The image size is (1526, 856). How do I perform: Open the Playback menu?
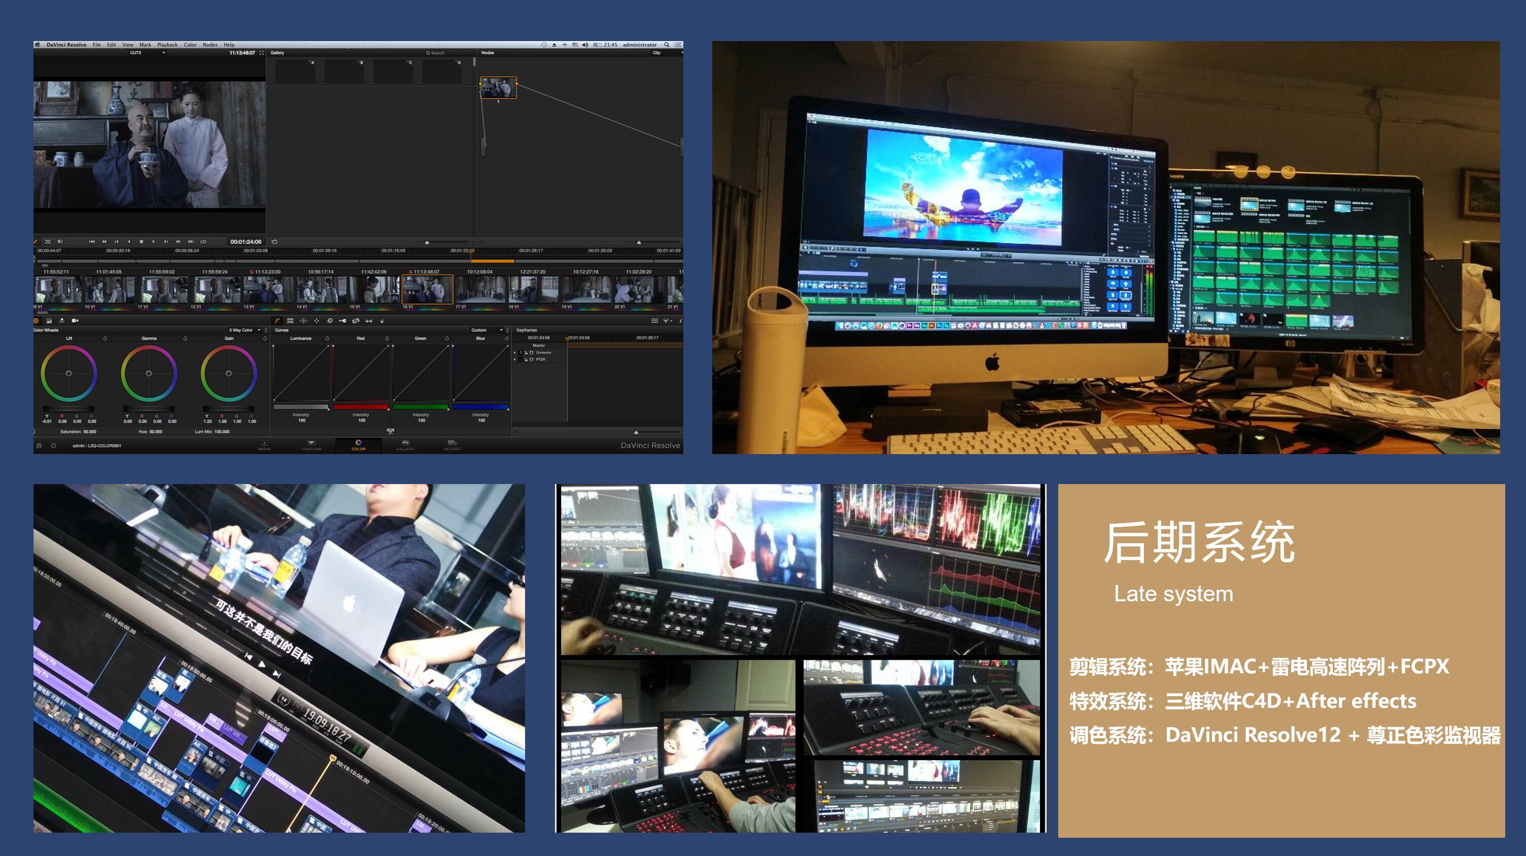(x=167, y=45)
